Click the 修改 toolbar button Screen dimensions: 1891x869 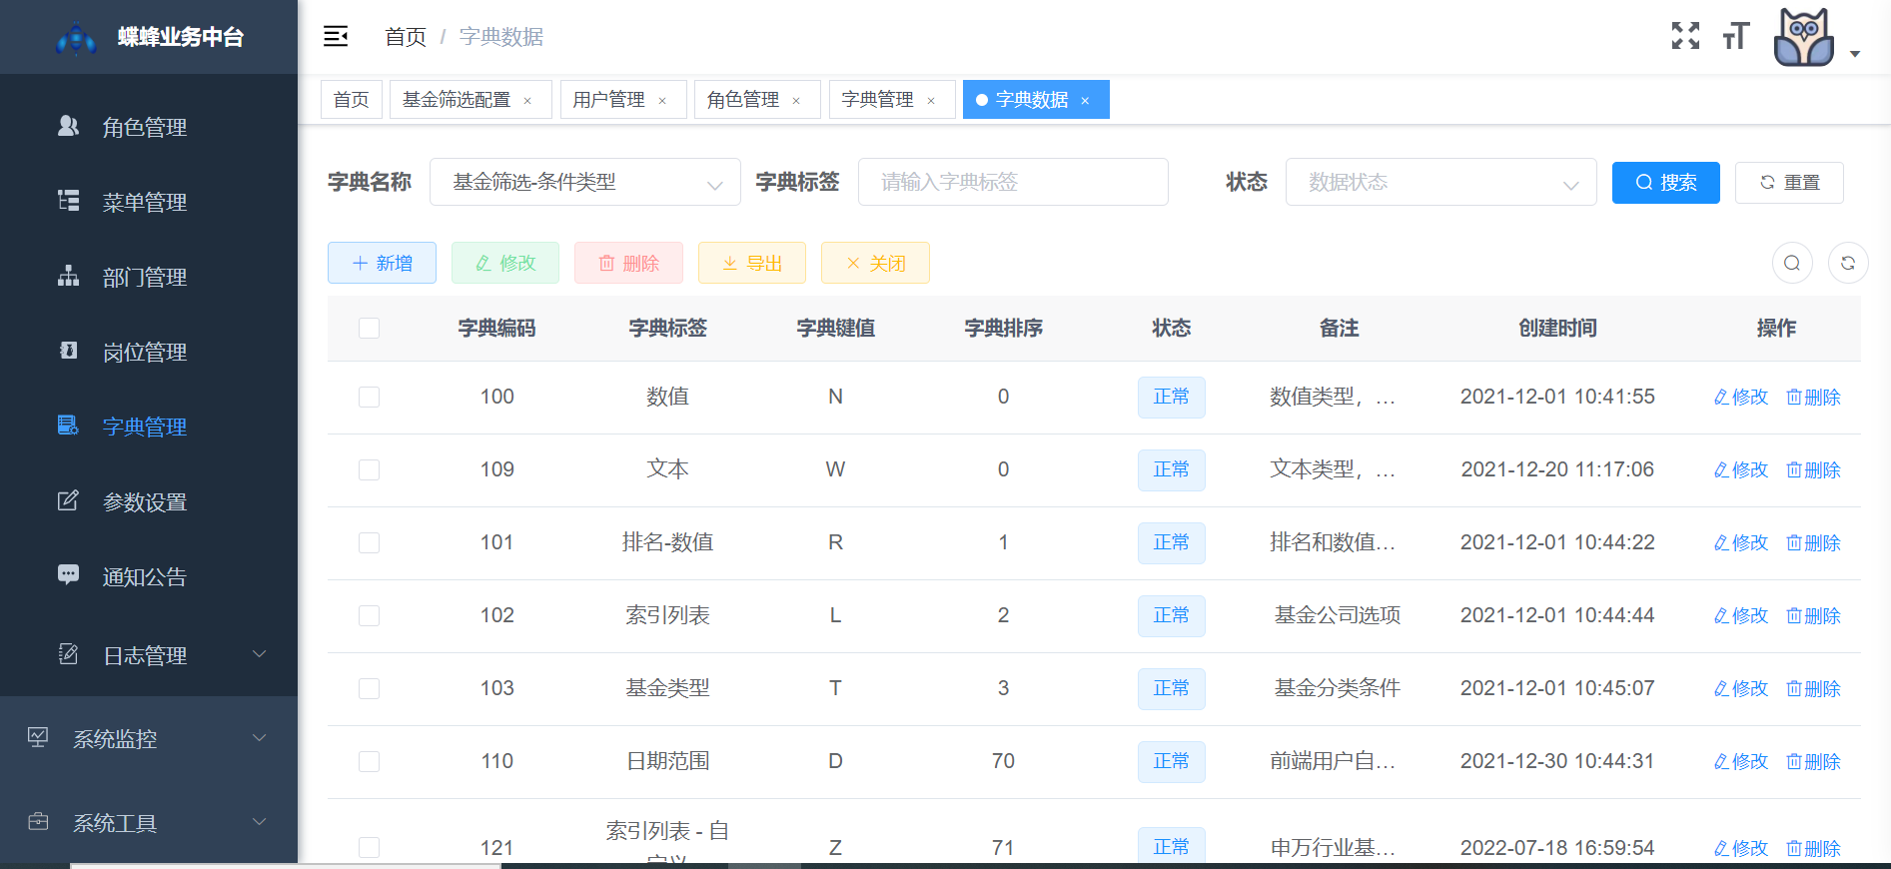click(x=505, y=263)
